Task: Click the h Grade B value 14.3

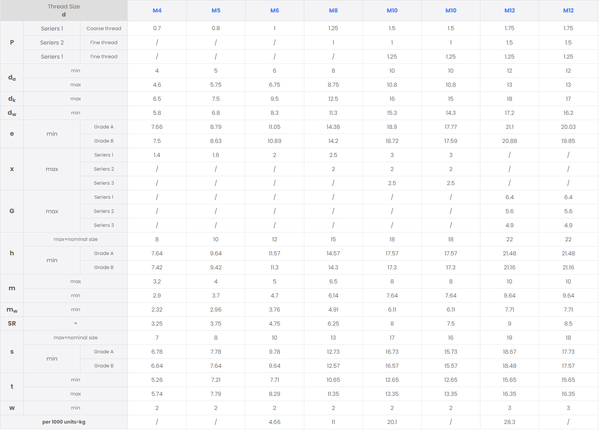Action: point(333,267)
